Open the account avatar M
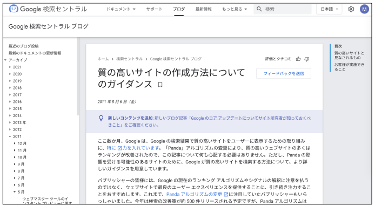This screenshot has width=375, height=207. point(364,9)
